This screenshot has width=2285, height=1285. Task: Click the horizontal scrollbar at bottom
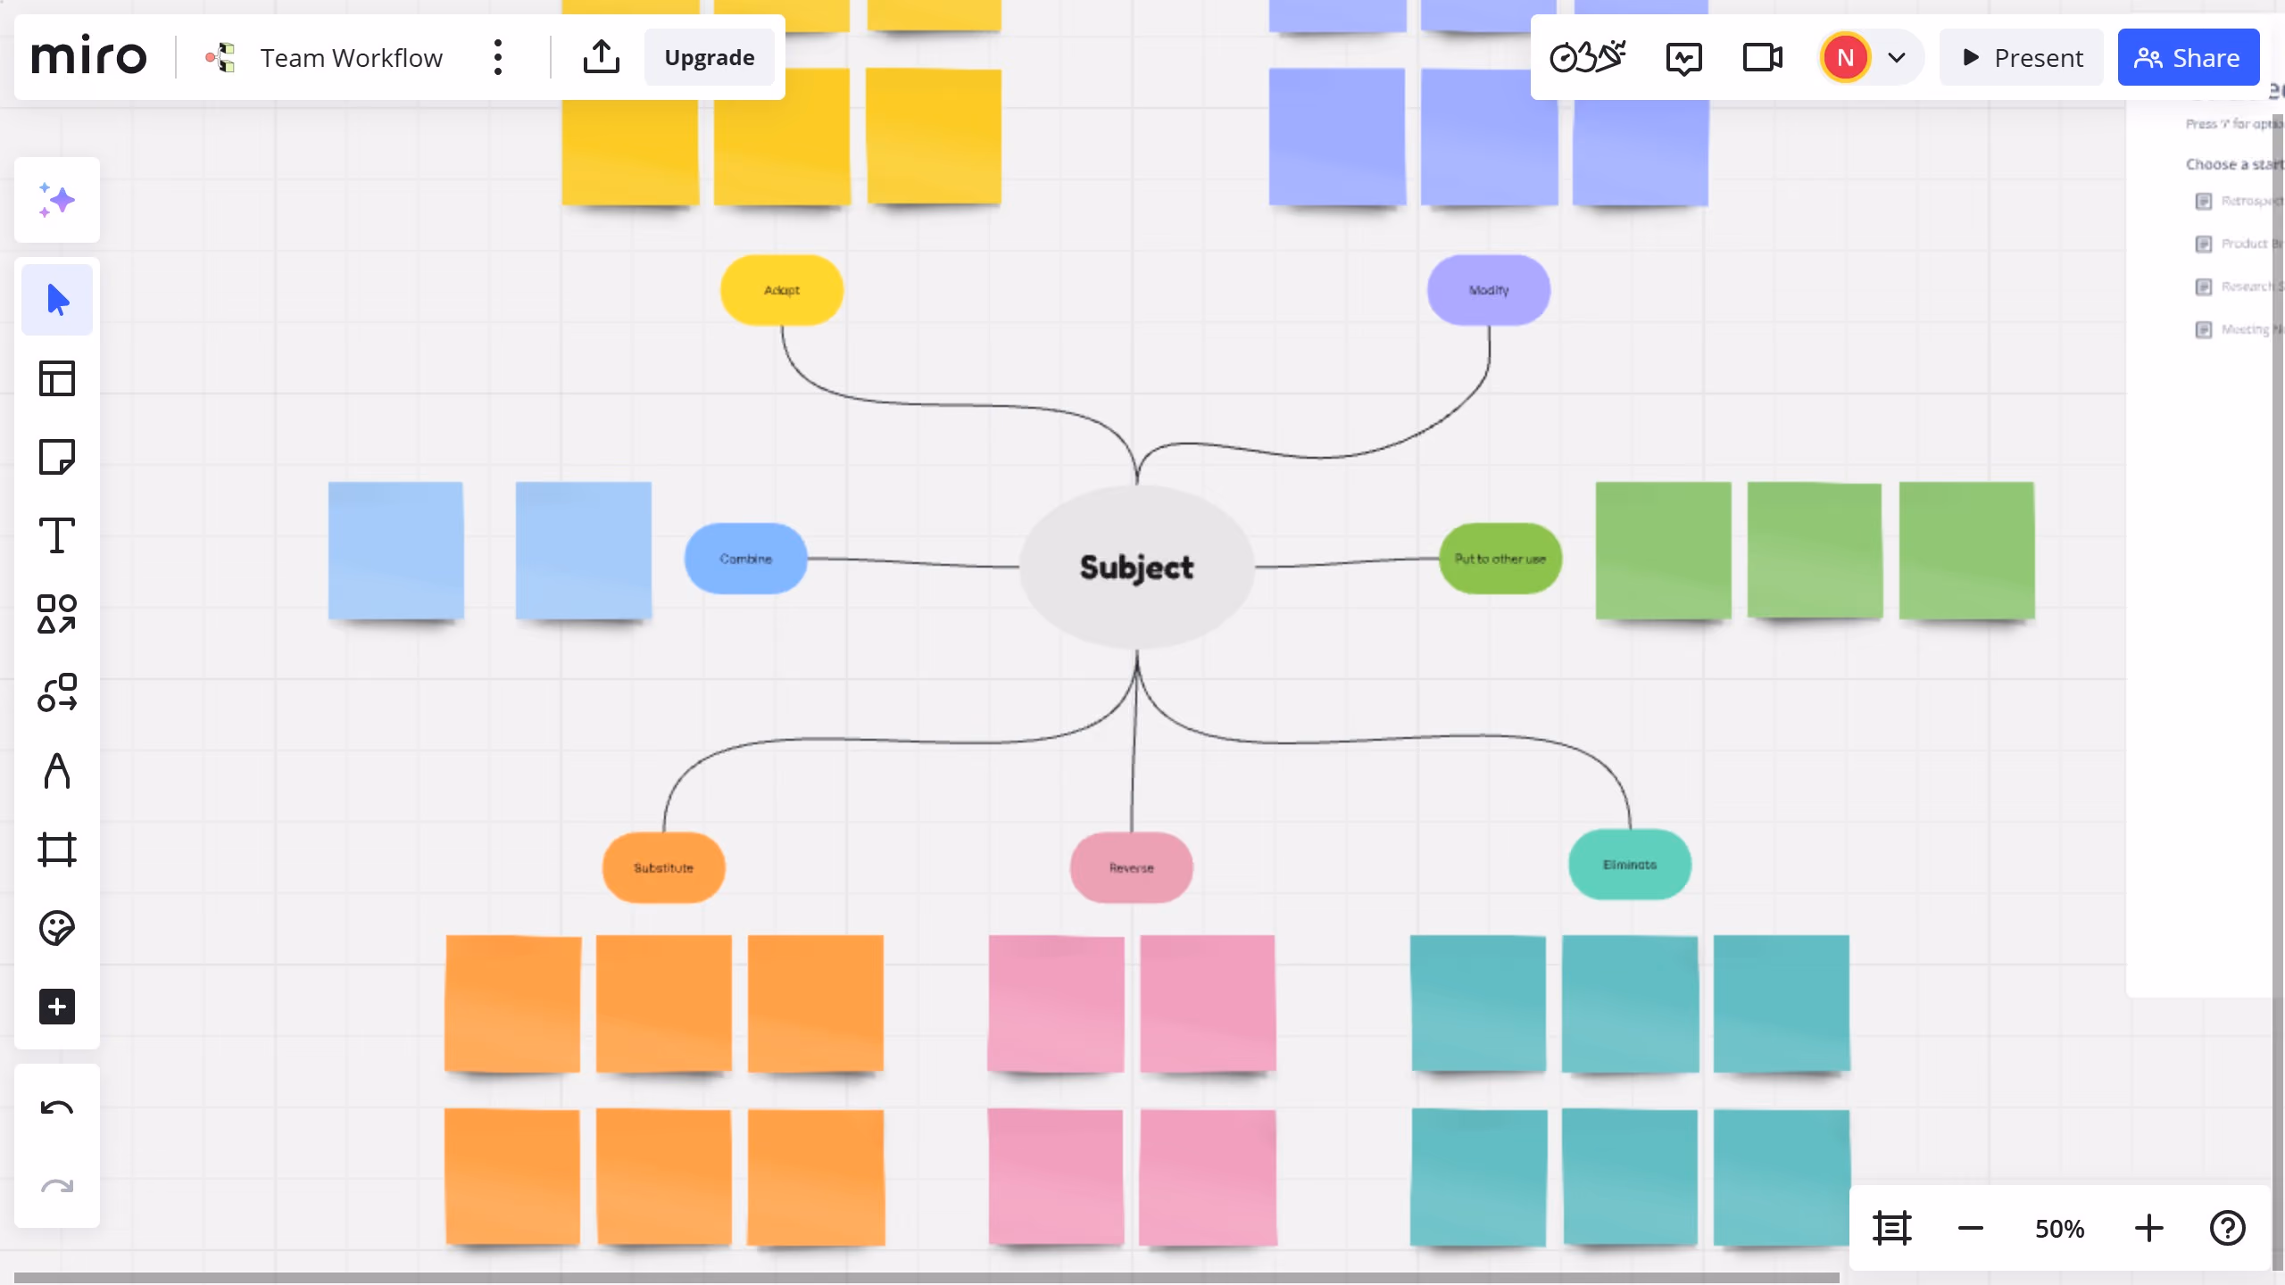[926, 1277]
